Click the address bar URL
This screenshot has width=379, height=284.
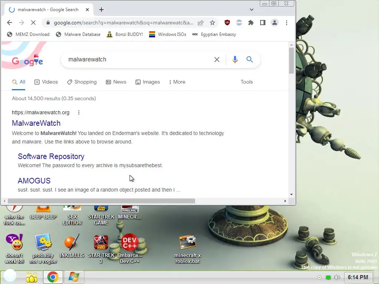pyautogui.click(x=124, y=23)
